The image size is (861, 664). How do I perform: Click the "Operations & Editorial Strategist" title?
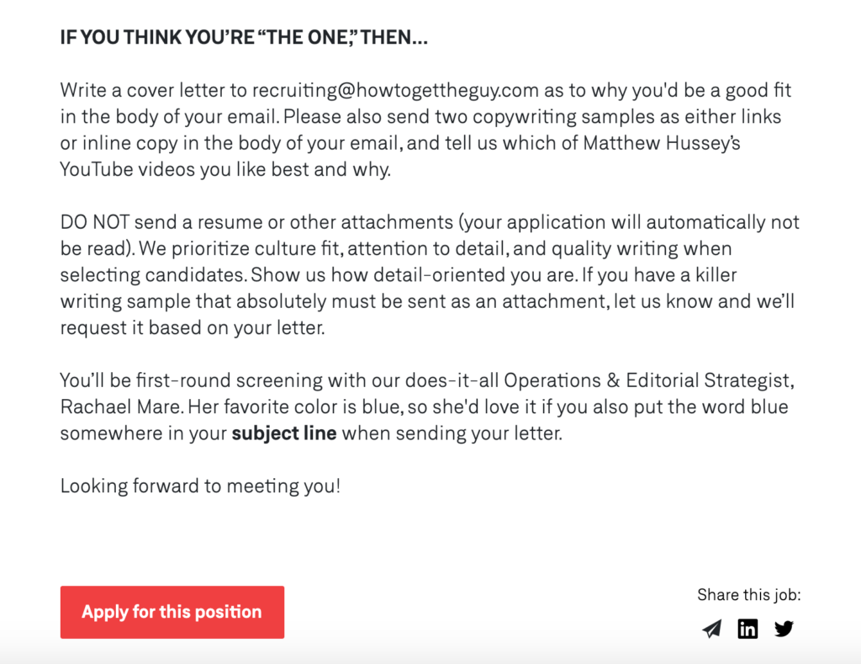tap(649, 380)
